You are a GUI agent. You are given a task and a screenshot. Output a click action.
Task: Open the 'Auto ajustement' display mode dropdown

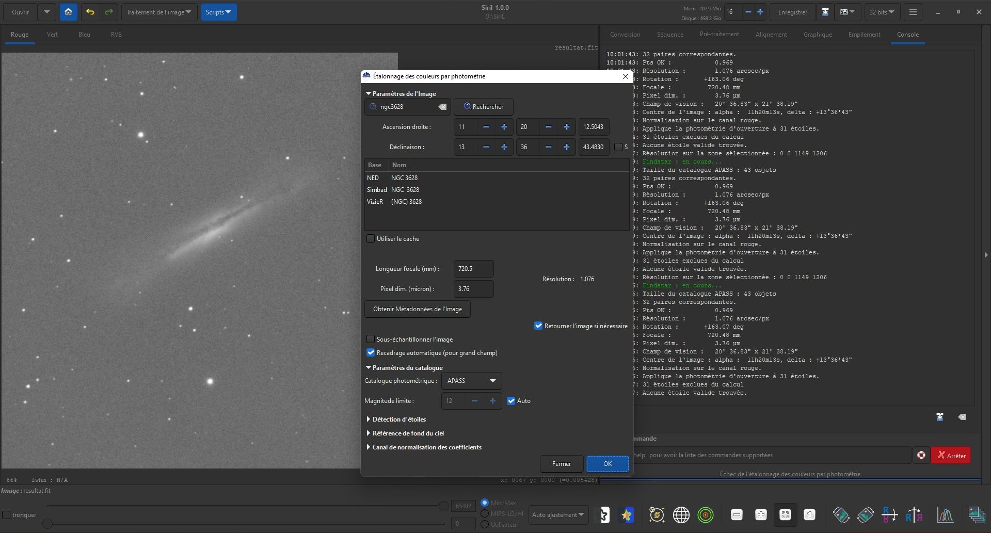coord(558,514)
